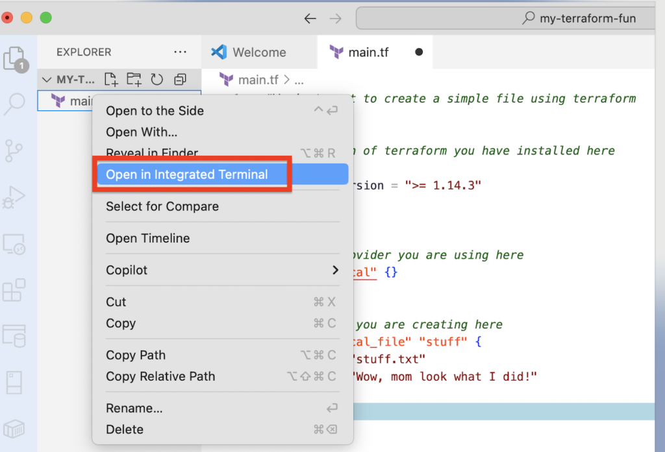Image resolution: width=665 pixels, height=452 pixels.
Task: Switch to the Welcome tab
Action: pyautogui.click(x=258, y=53)
